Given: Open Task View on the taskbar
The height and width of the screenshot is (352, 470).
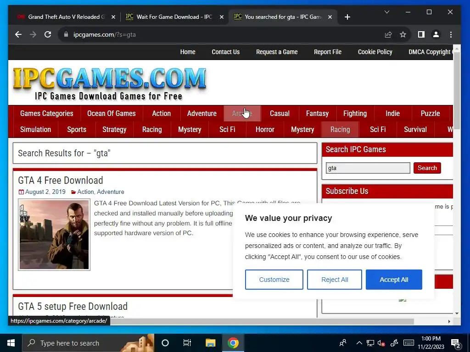Looking at the screenshot, I should 187,343.
